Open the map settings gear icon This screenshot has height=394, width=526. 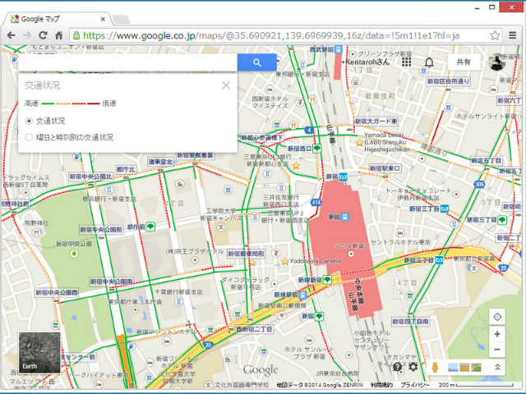click(x=413, y=367)
